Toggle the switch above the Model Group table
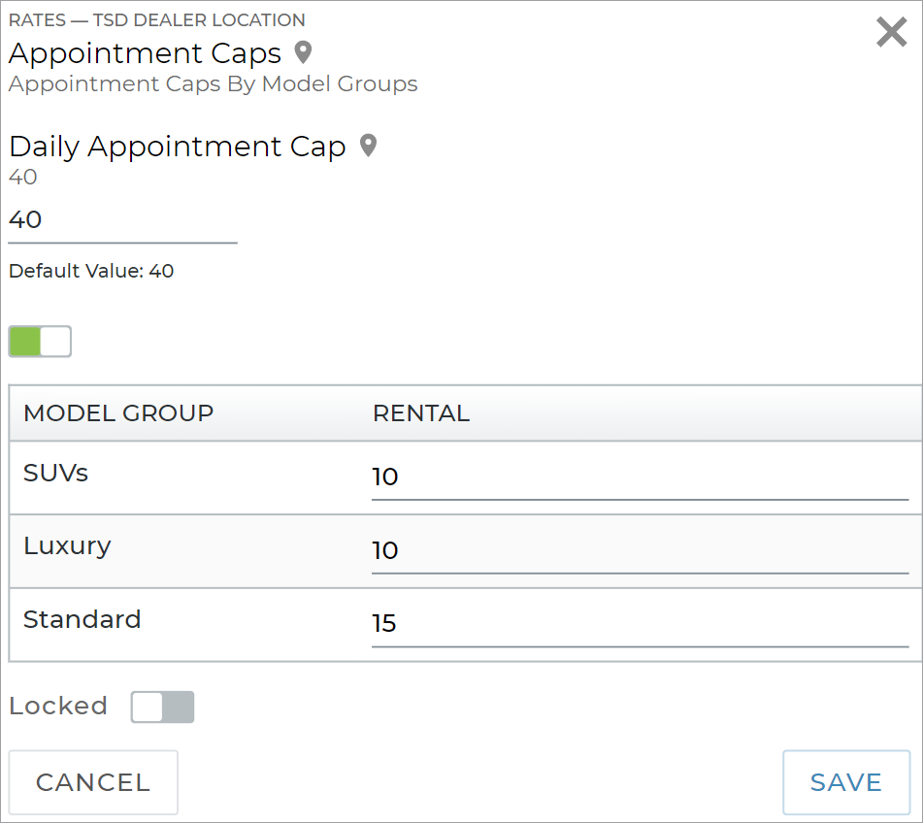 tap(39, 341)
